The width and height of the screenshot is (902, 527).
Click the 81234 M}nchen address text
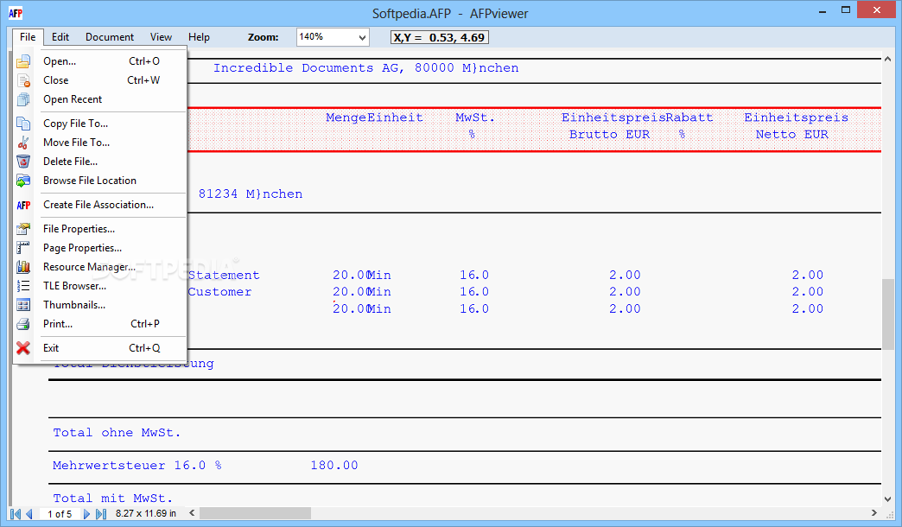coord(251,194)
